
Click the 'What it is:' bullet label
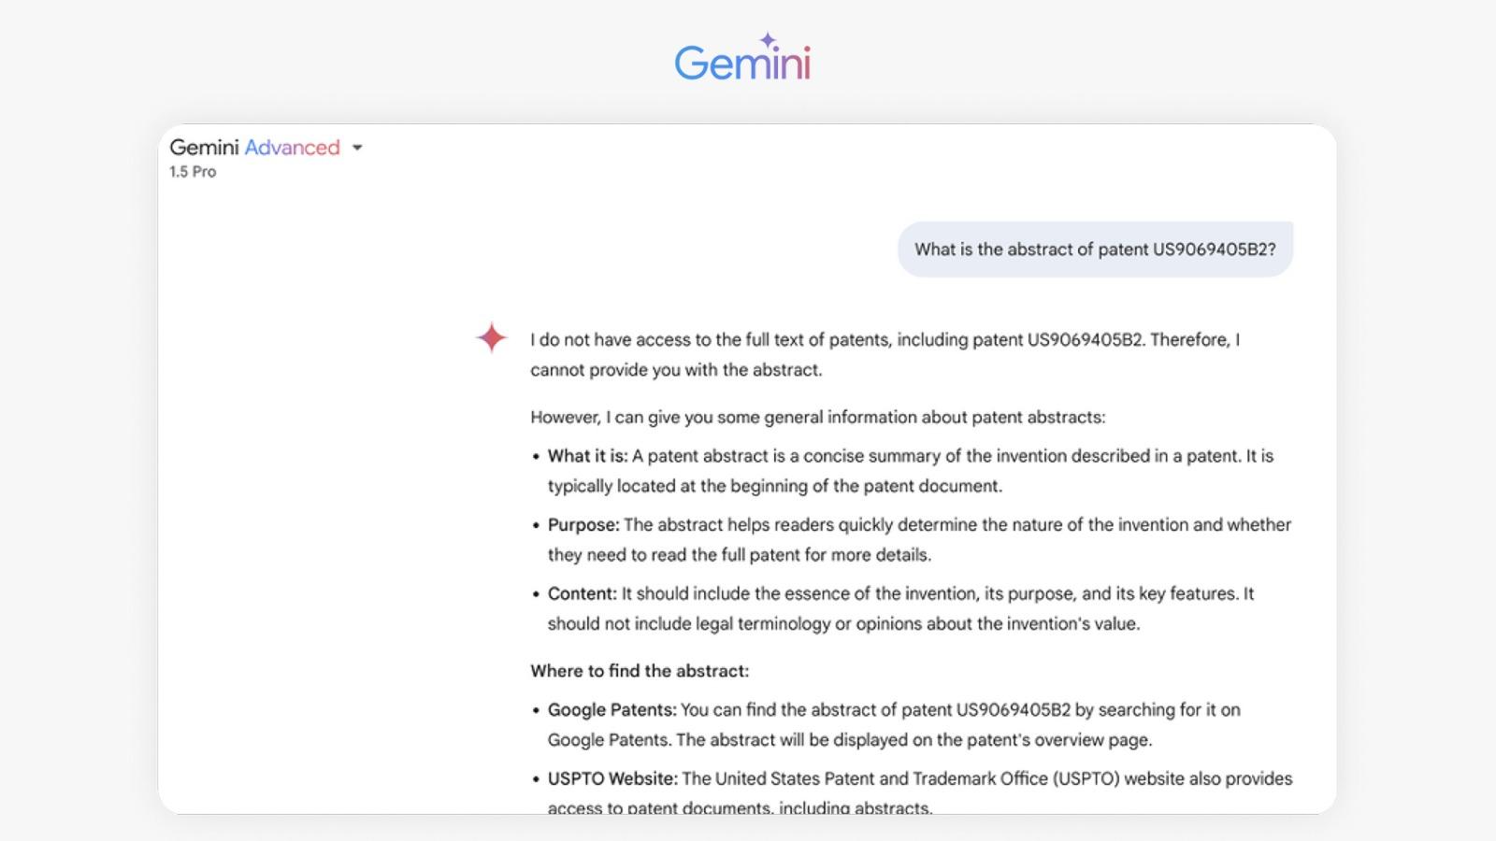[587, 456]
